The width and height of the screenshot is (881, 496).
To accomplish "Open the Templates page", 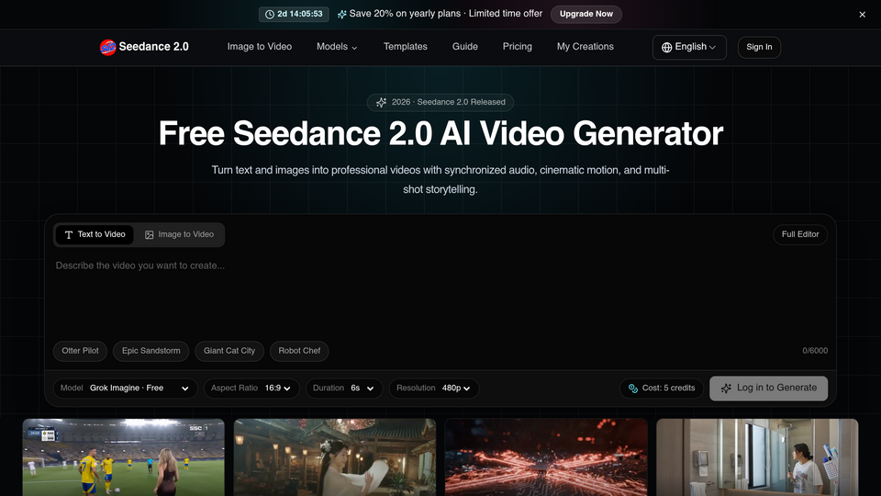I will coord(405,47).
